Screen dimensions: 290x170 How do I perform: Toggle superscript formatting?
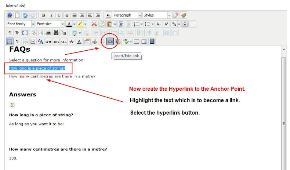tap(166, 24)
